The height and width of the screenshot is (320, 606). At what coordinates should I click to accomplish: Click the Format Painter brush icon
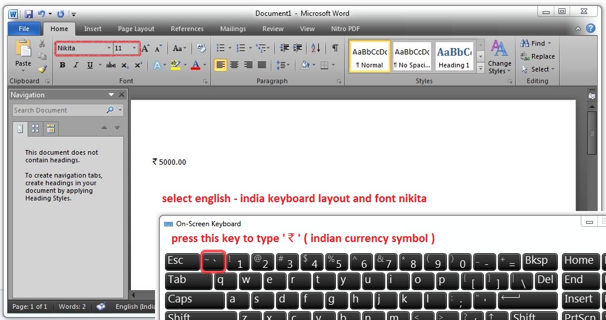(x=42, y=69)
